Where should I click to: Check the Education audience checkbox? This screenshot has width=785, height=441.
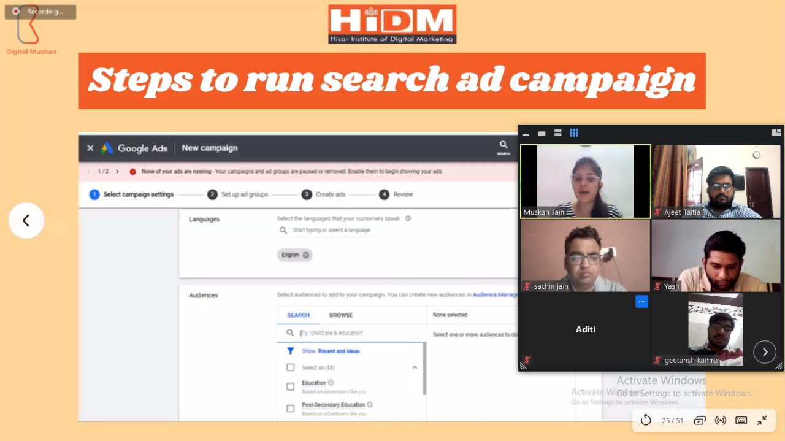tap(291, 386)
